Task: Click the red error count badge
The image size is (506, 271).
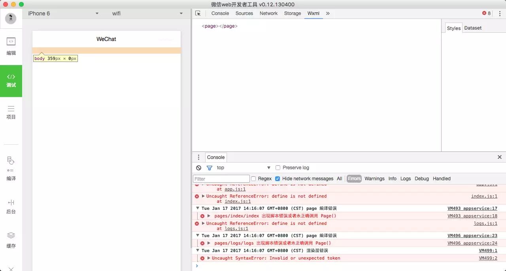Action: coord(486,13)
